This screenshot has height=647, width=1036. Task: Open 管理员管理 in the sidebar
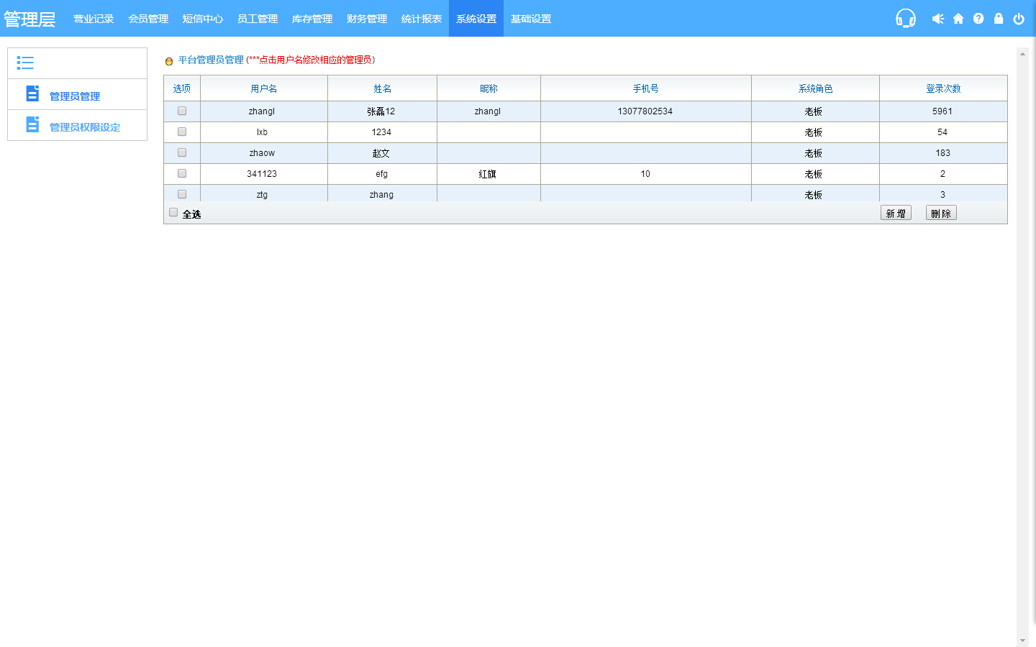coord(75,96)
